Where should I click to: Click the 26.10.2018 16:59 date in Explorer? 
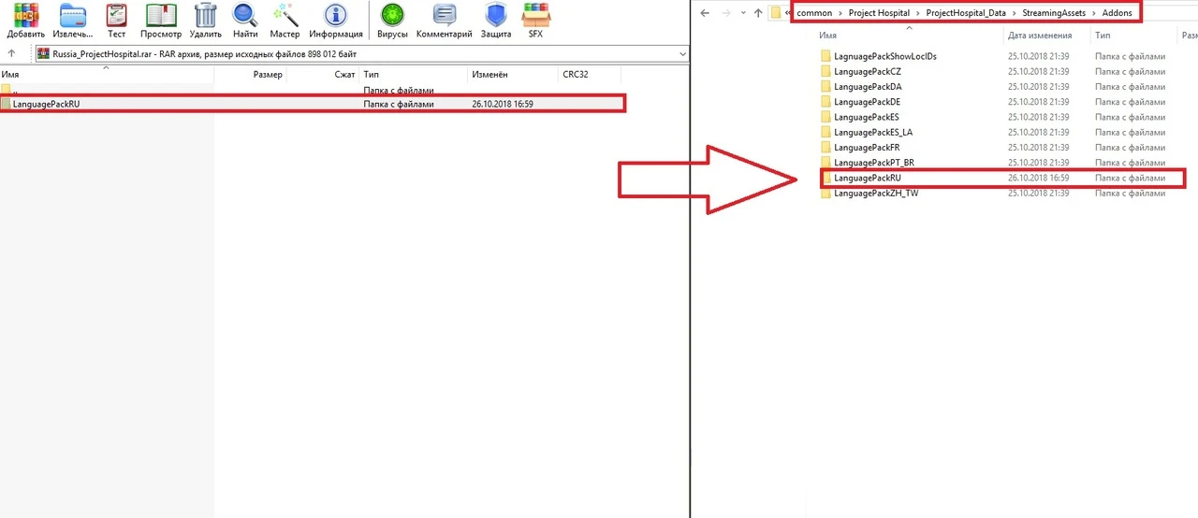point(1038,178)
